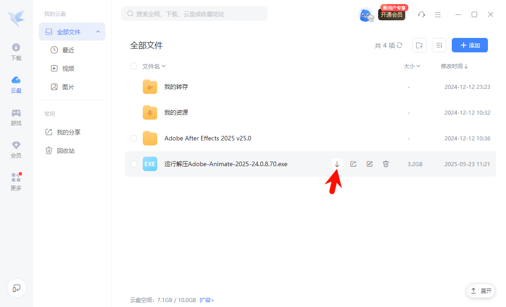Toggle the select-all files checkbox

[x=134, y=66]
